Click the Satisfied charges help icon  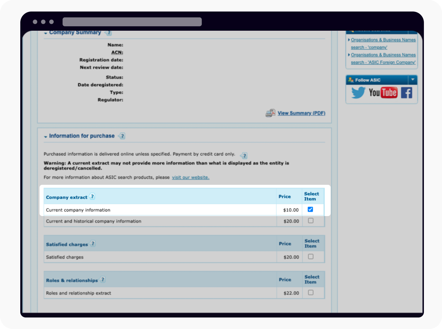(x=92, y=243)
